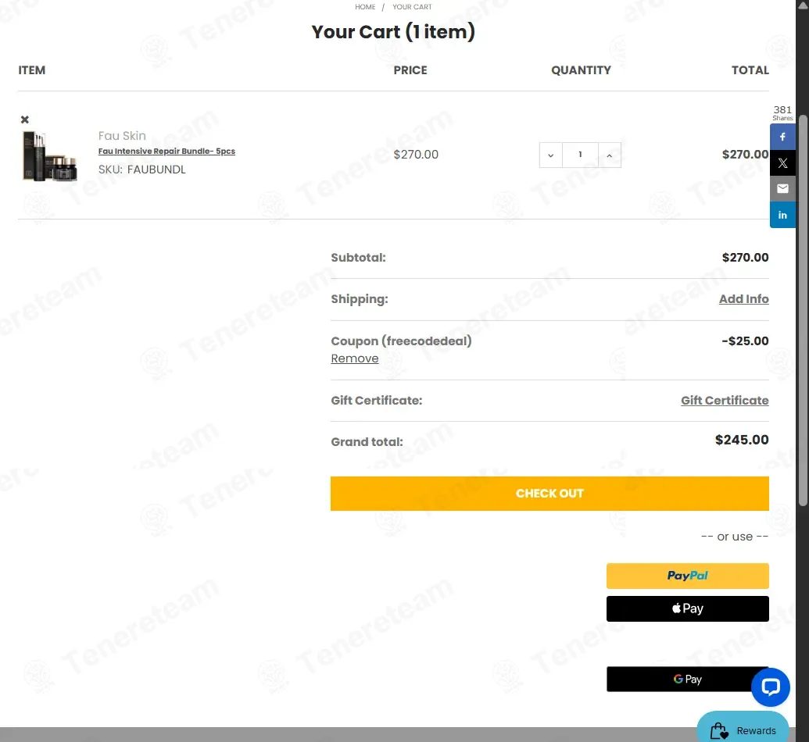
Task: Open the Gift Certificate link
Action: [725, 401]
